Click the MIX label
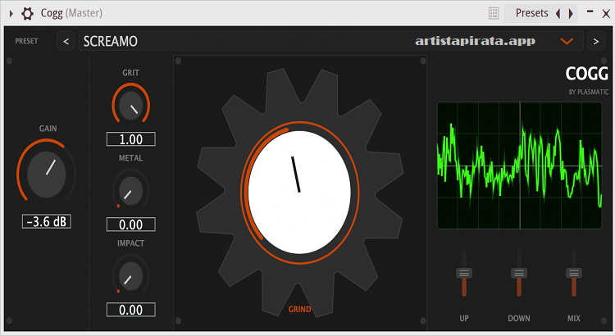The image size is (615, 336). click(x=574, y=318)
